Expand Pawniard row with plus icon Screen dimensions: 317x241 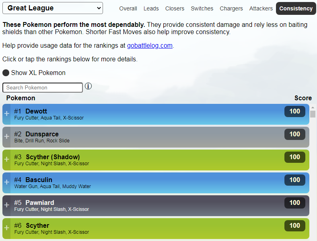7,205
